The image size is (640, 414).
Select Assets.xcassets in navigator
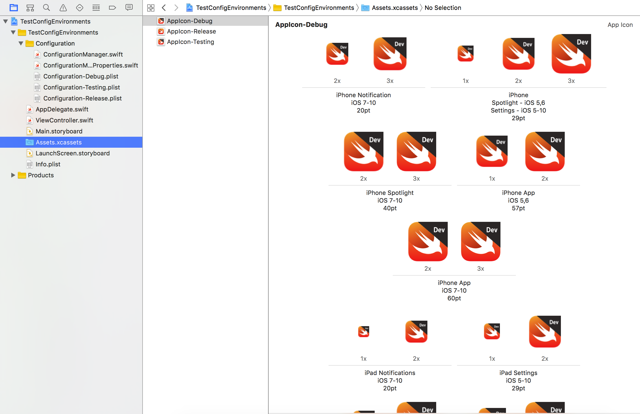point(71,142)
